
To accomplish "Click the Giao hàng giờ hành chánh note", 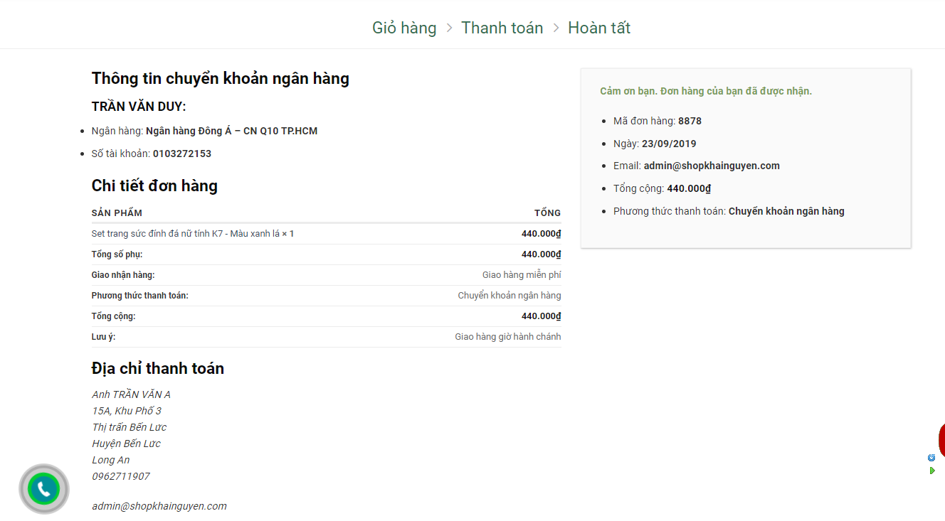I will pyautogui.click(x=507, y=337).
